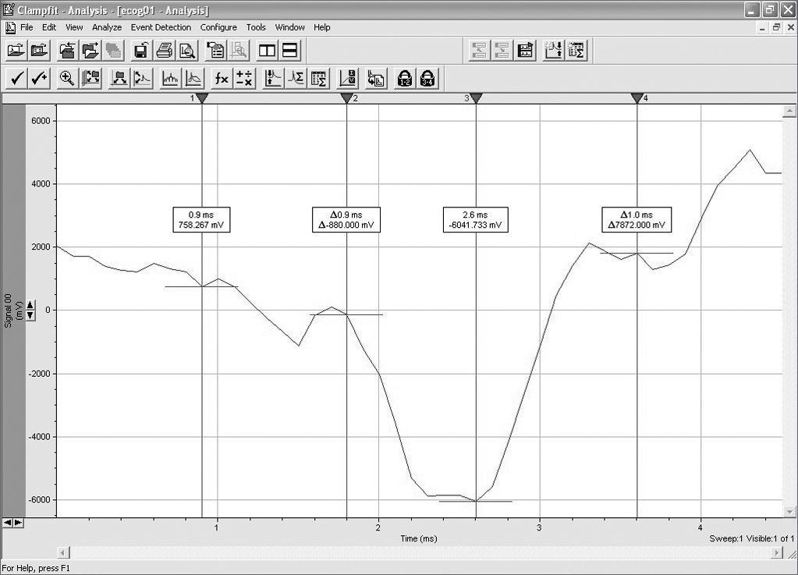
Task: Open the Configure menu
Action: [x=218, y=27]
